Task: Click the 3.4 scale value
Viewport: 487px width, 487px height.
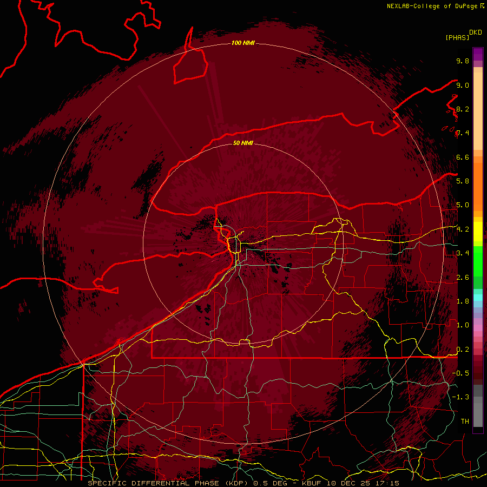Action: [463, 253]
